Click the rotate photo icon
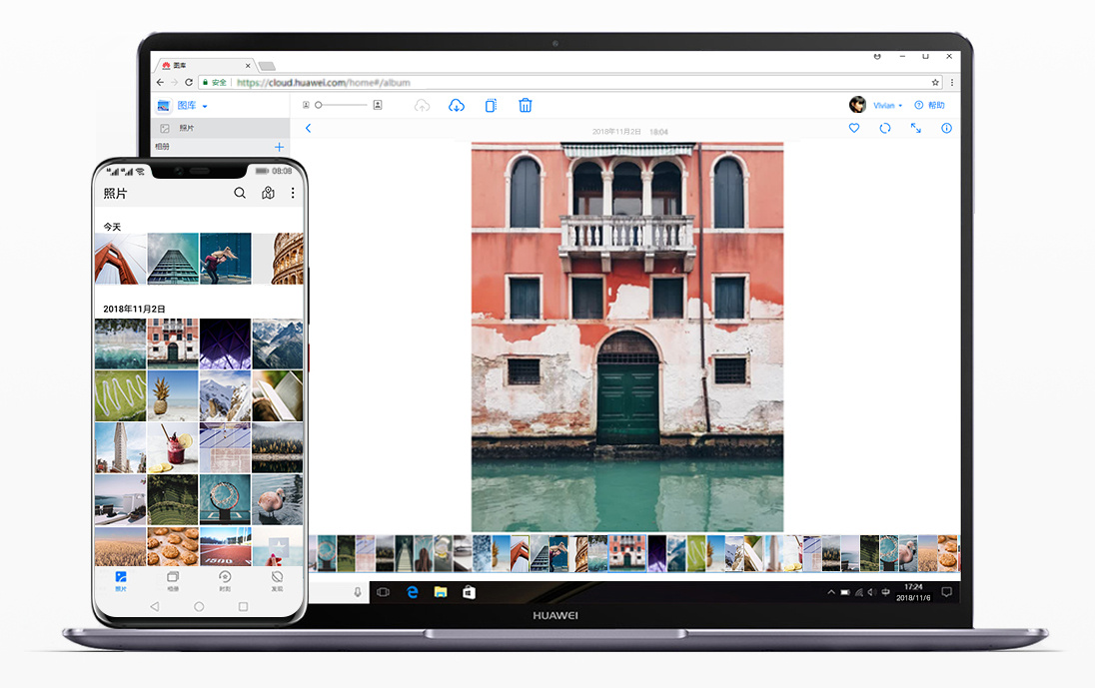The image size is (1095, 688). point(885,129)
